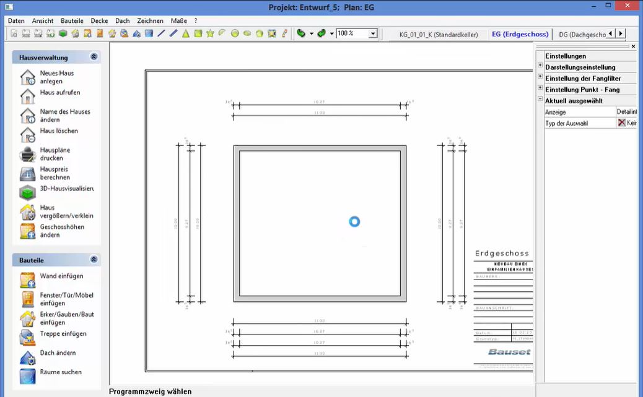Collapse the Bauteile panel
Screen dimensions: 643x397
tap(94, 259)
